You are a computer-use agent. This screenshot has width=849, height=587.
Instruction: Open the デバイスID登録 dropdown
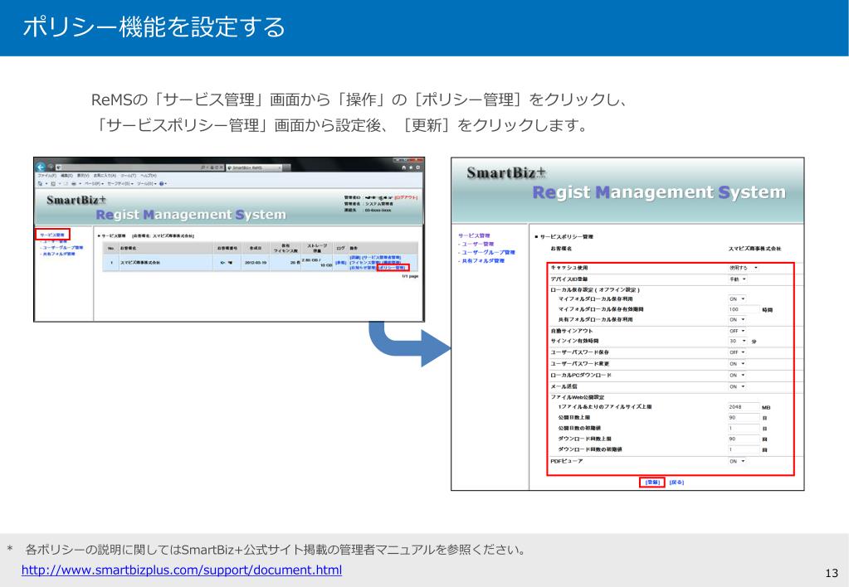[738, 279]
